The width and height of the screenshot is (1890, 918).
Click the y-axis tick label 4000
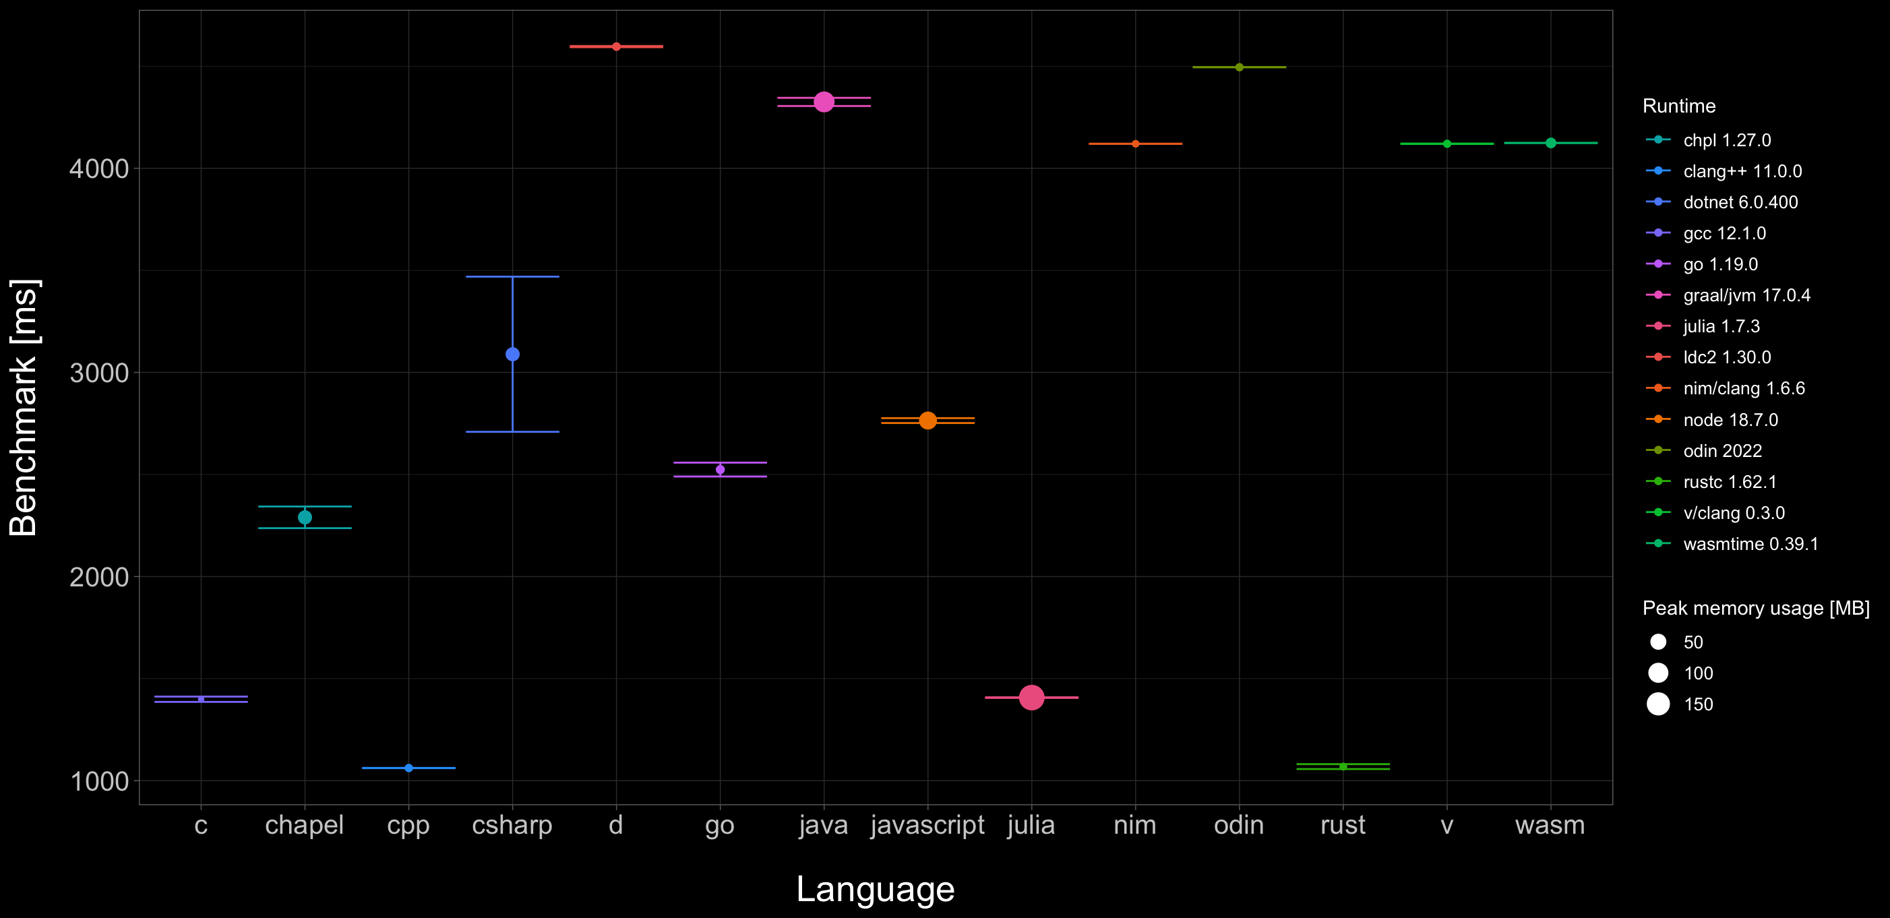99,169
